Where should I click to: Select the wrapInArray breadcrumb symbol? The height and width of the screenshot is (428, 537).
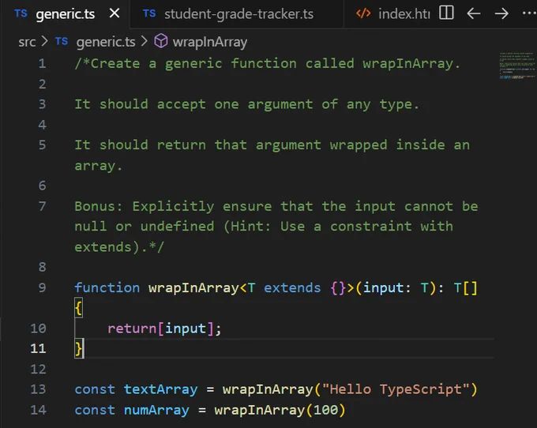209,42
